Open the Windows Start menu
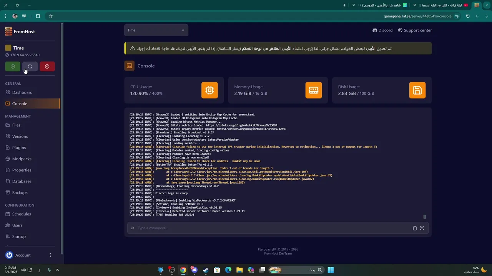The height and width of the screenshot is (276, 492). (331, 270)
